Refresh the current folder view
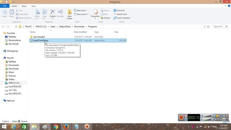 point(208,27)
